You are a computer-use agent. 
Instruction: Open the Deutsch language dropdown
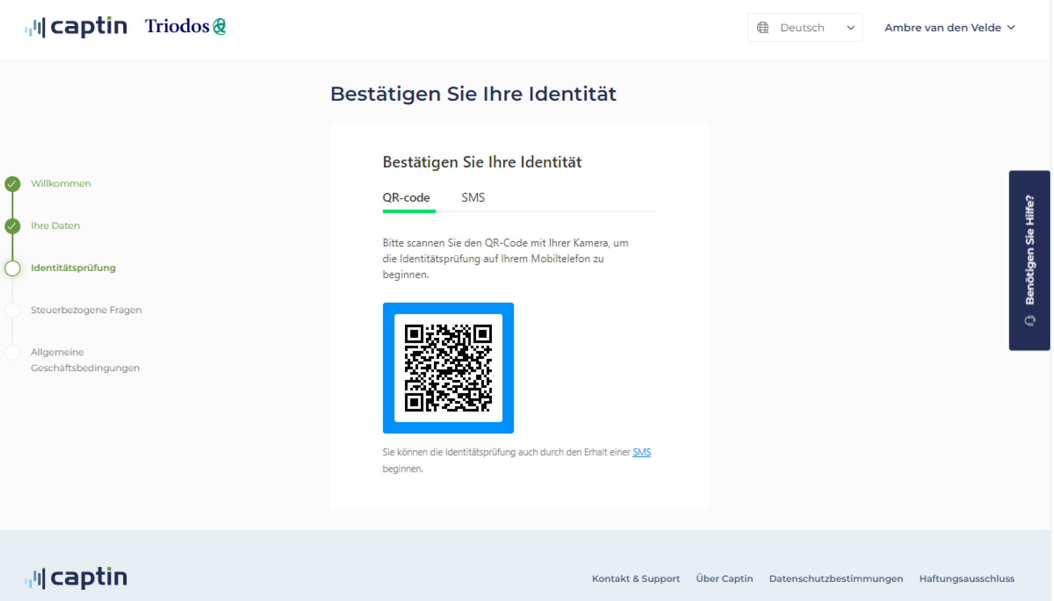(x=805, y=27)
